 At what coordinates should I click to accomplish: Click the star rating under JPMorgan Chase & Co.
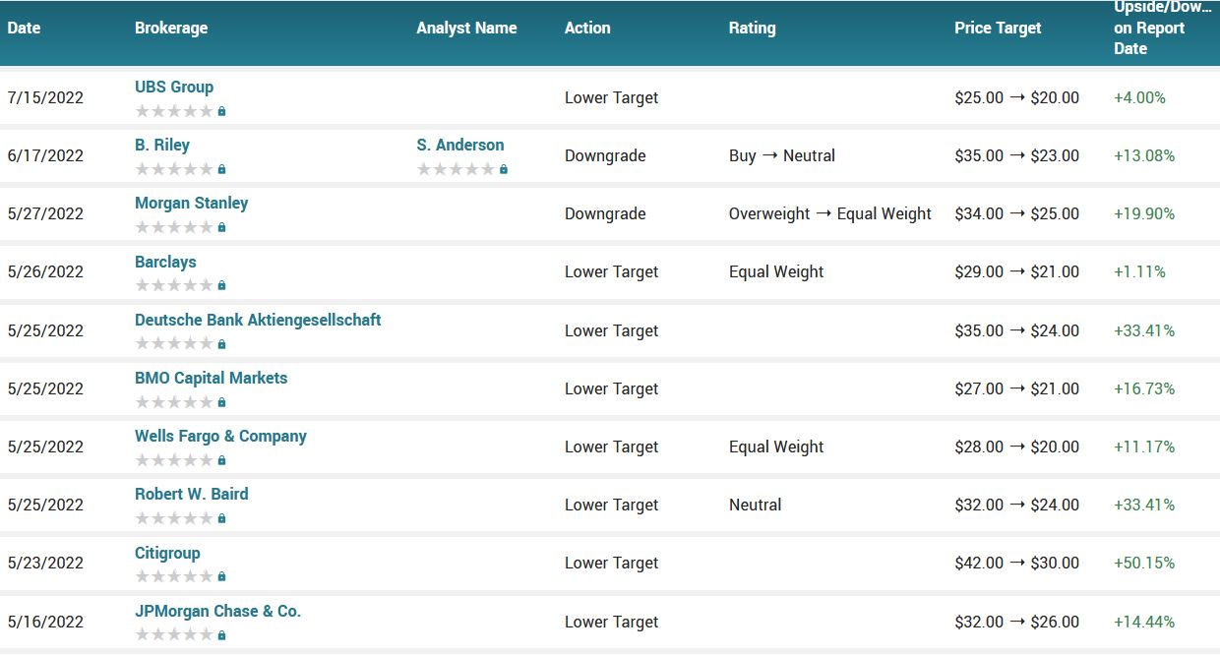tap(174, 635)
